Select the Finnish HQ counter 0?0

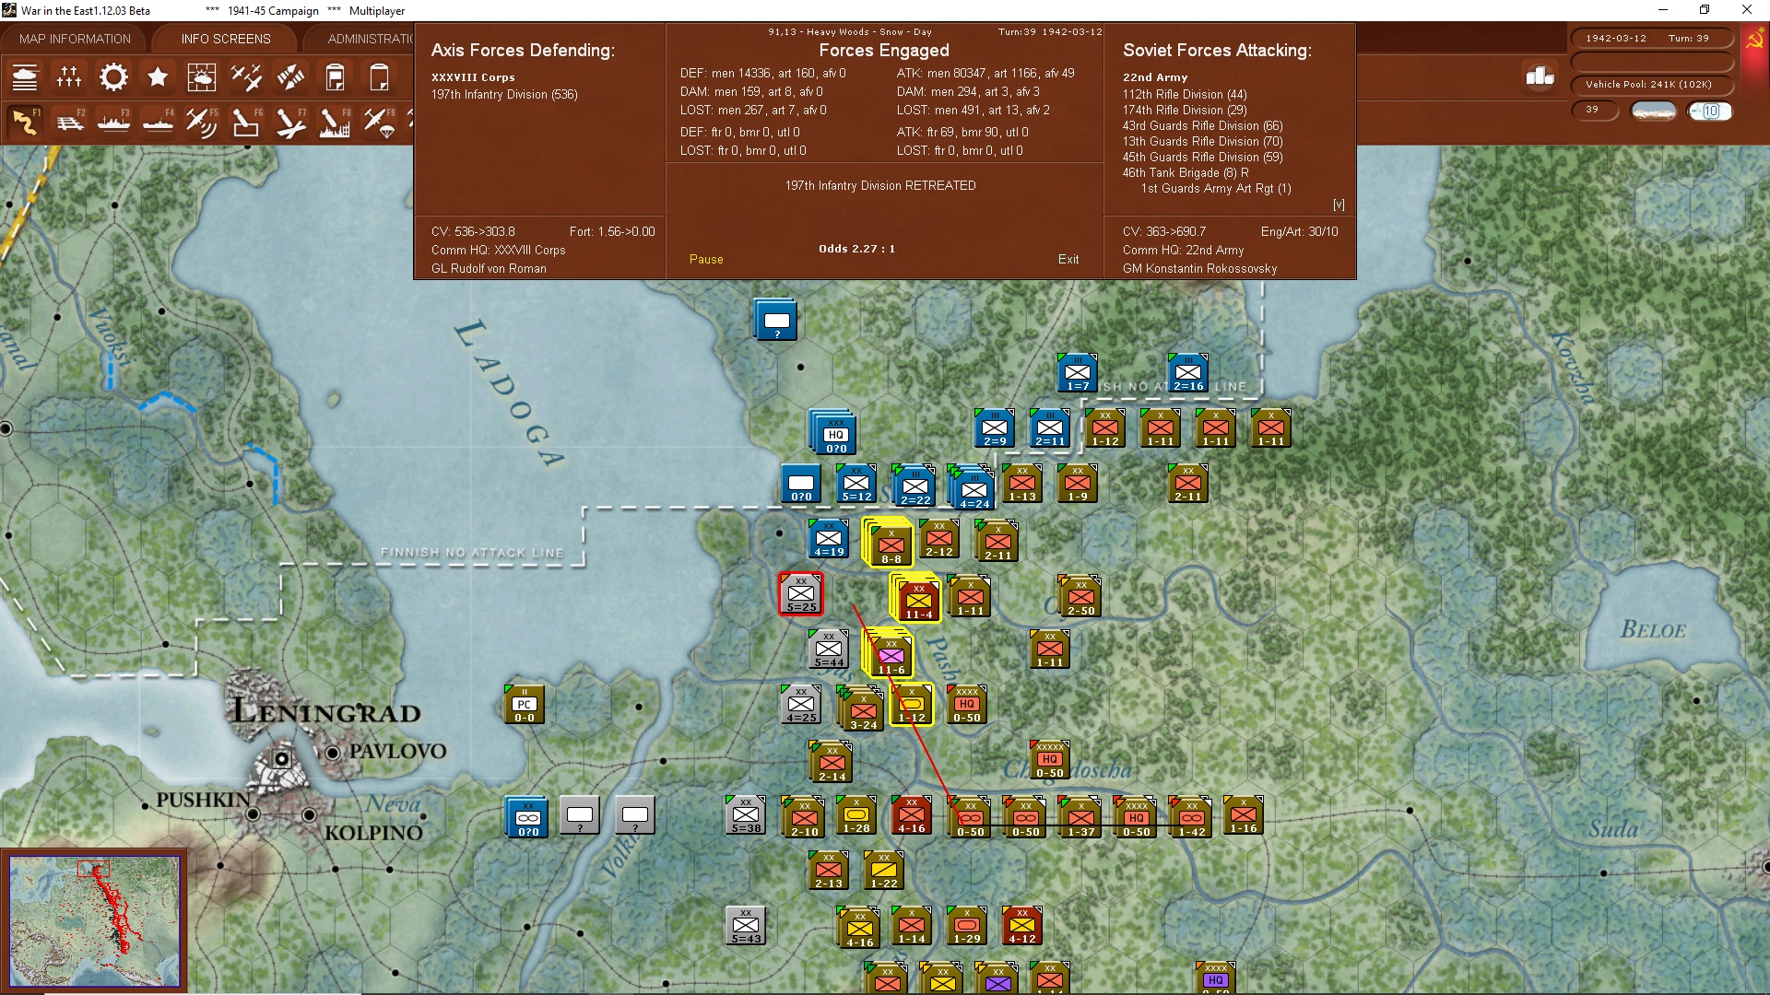click(834, 432)
